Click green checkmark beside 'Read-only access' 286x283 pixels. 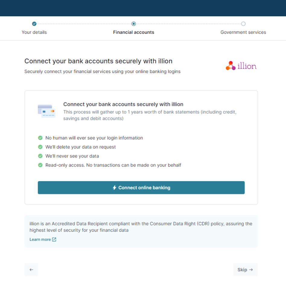click(x=40, y=165)
